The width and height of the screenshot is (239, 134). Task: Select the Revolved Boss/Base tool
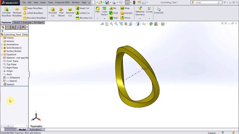(x=17, y=12)
